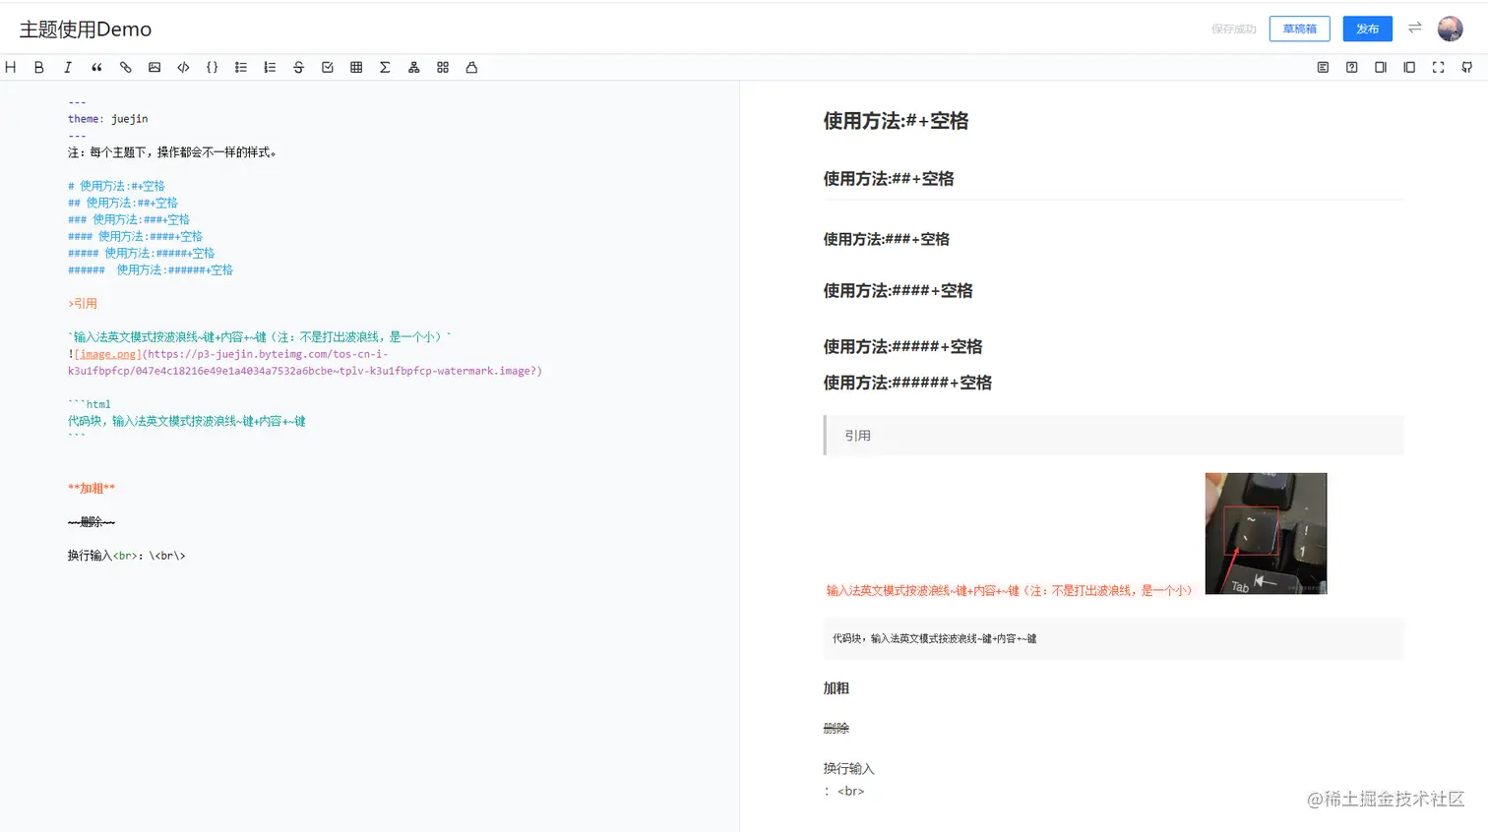Image resolution: width=1488 pixels, height=832 pixels.
Task: Click the red inline code text in the preview
Action: [1009, 591]
